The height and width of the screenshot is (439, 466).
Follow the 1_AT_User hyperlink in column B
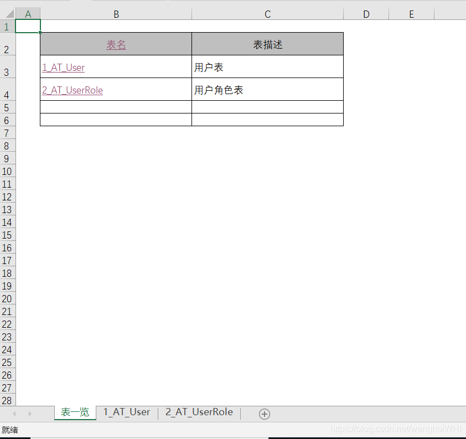coord(63,68)
